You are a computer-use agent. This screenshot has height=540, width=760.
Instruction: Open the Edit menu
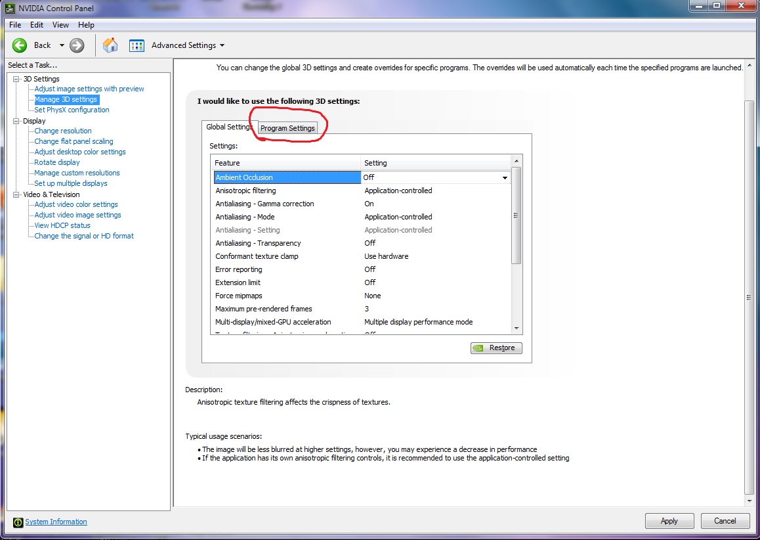[36, 25]
